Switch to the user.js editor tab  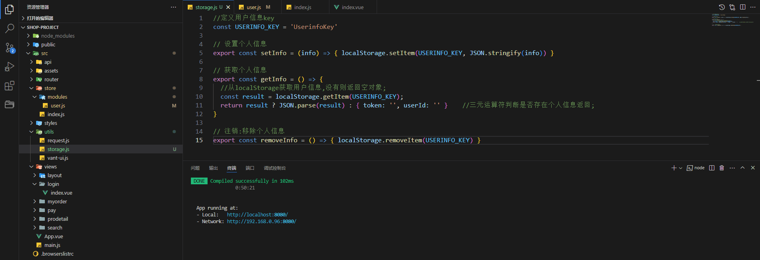254,7
